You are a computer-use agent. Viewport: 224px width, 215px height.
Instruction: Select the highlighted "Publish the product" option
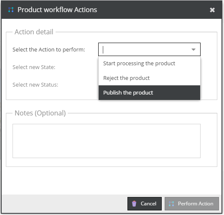click(x=149, y=92)
